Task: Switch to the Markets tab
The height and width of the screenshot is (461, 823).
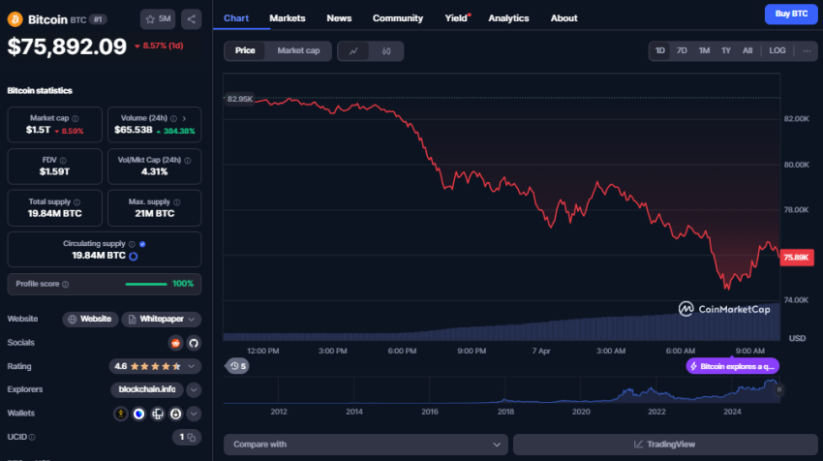Action: coord(288,18)
